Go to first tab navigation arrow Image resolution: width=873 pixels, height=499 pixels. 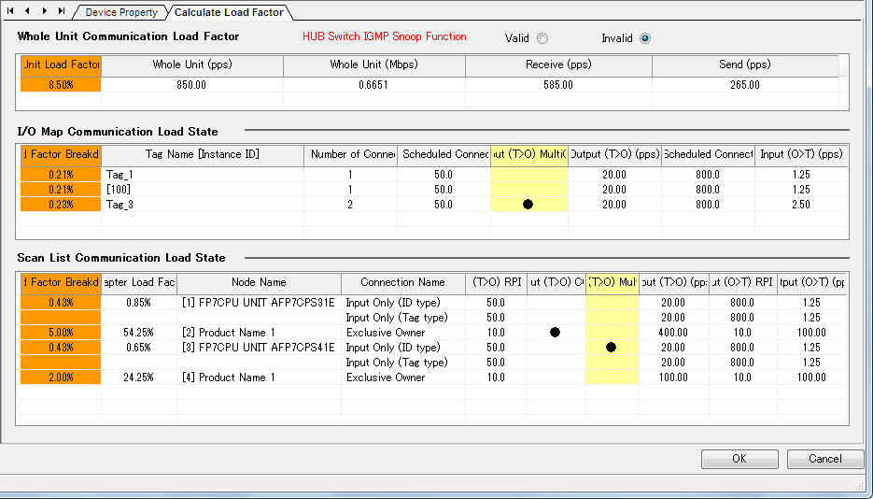point(12,11)
